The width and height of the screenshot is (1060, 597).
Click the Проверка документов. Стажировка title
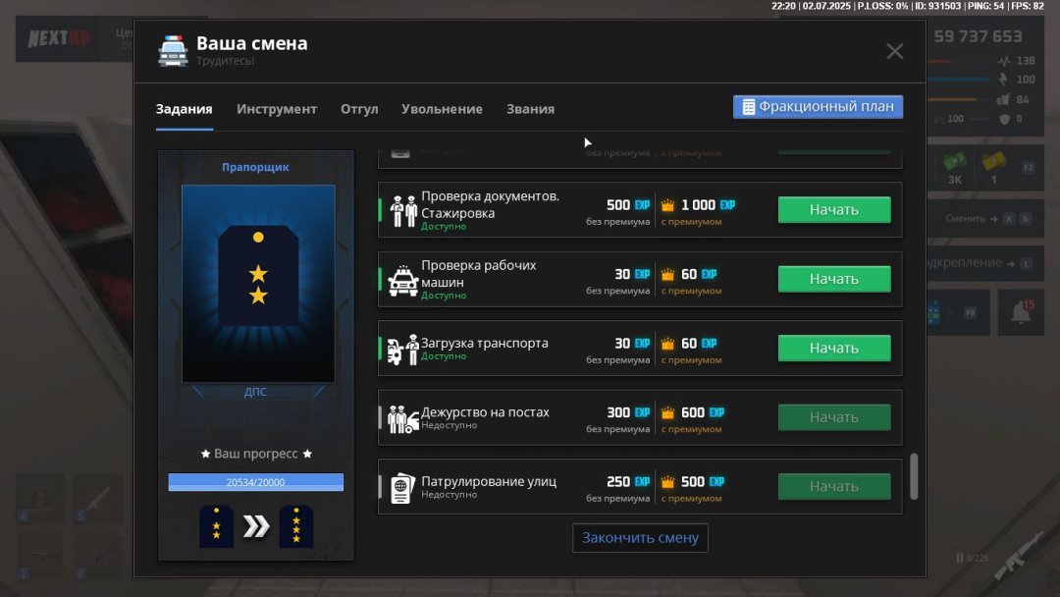click(490, 204)
